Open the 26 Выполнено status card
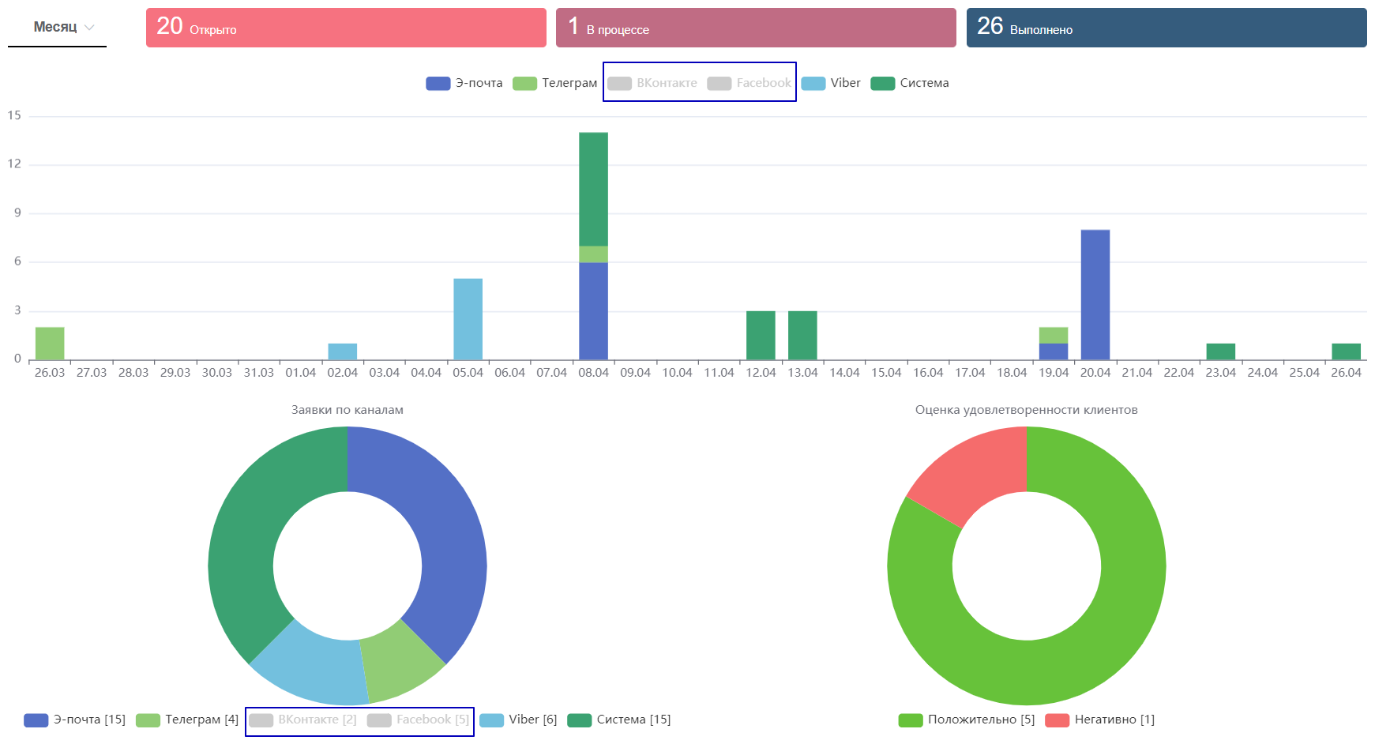Viewport: 1375px width, 744px height. 1166,28
